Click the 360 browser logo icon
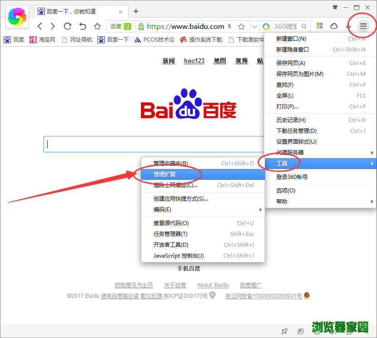Screen dimensions: 377x338 pos(17,17)
